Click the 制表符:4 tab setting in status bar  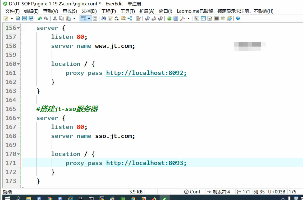[x=219, y=192]
